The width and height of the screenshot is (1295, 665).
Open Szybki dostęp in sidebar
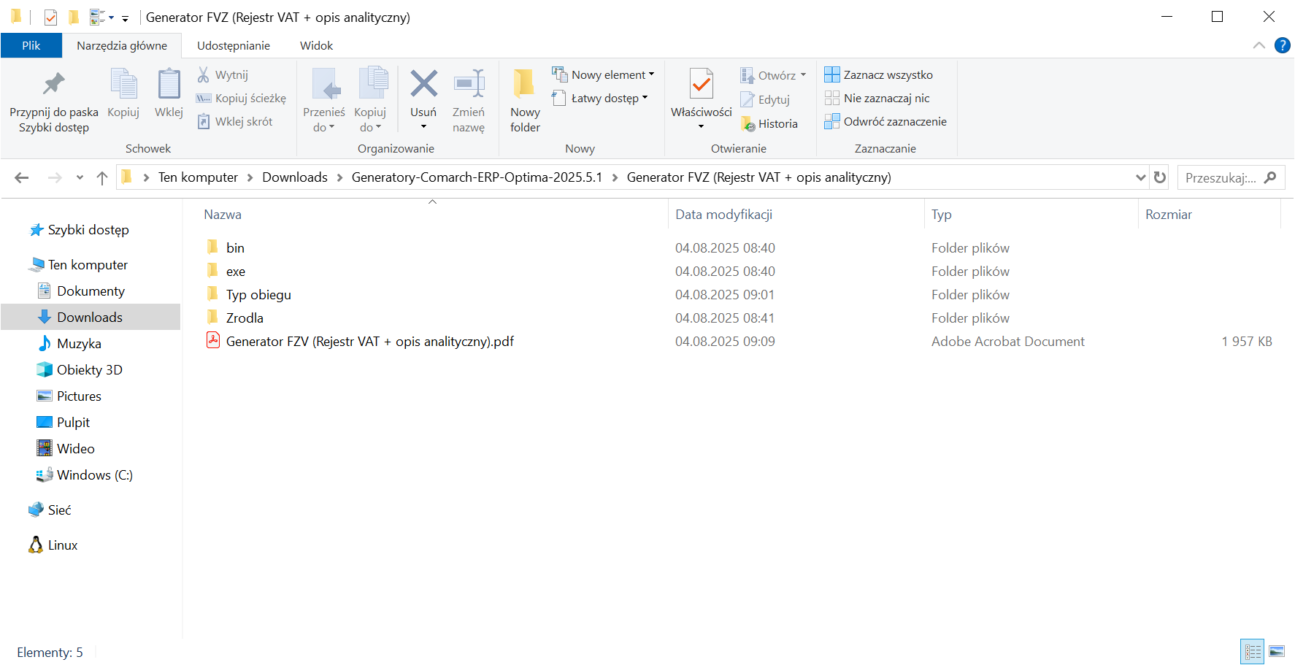(88, 230)
